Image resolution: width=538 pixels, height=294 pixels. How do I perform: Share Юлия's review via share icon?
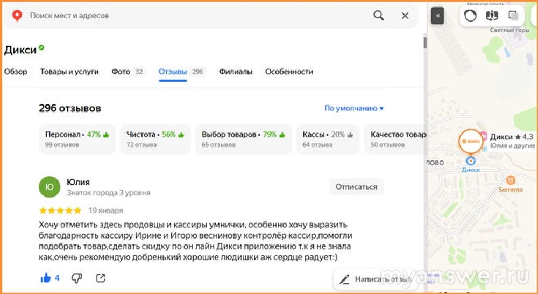click(x=101, y=278)
